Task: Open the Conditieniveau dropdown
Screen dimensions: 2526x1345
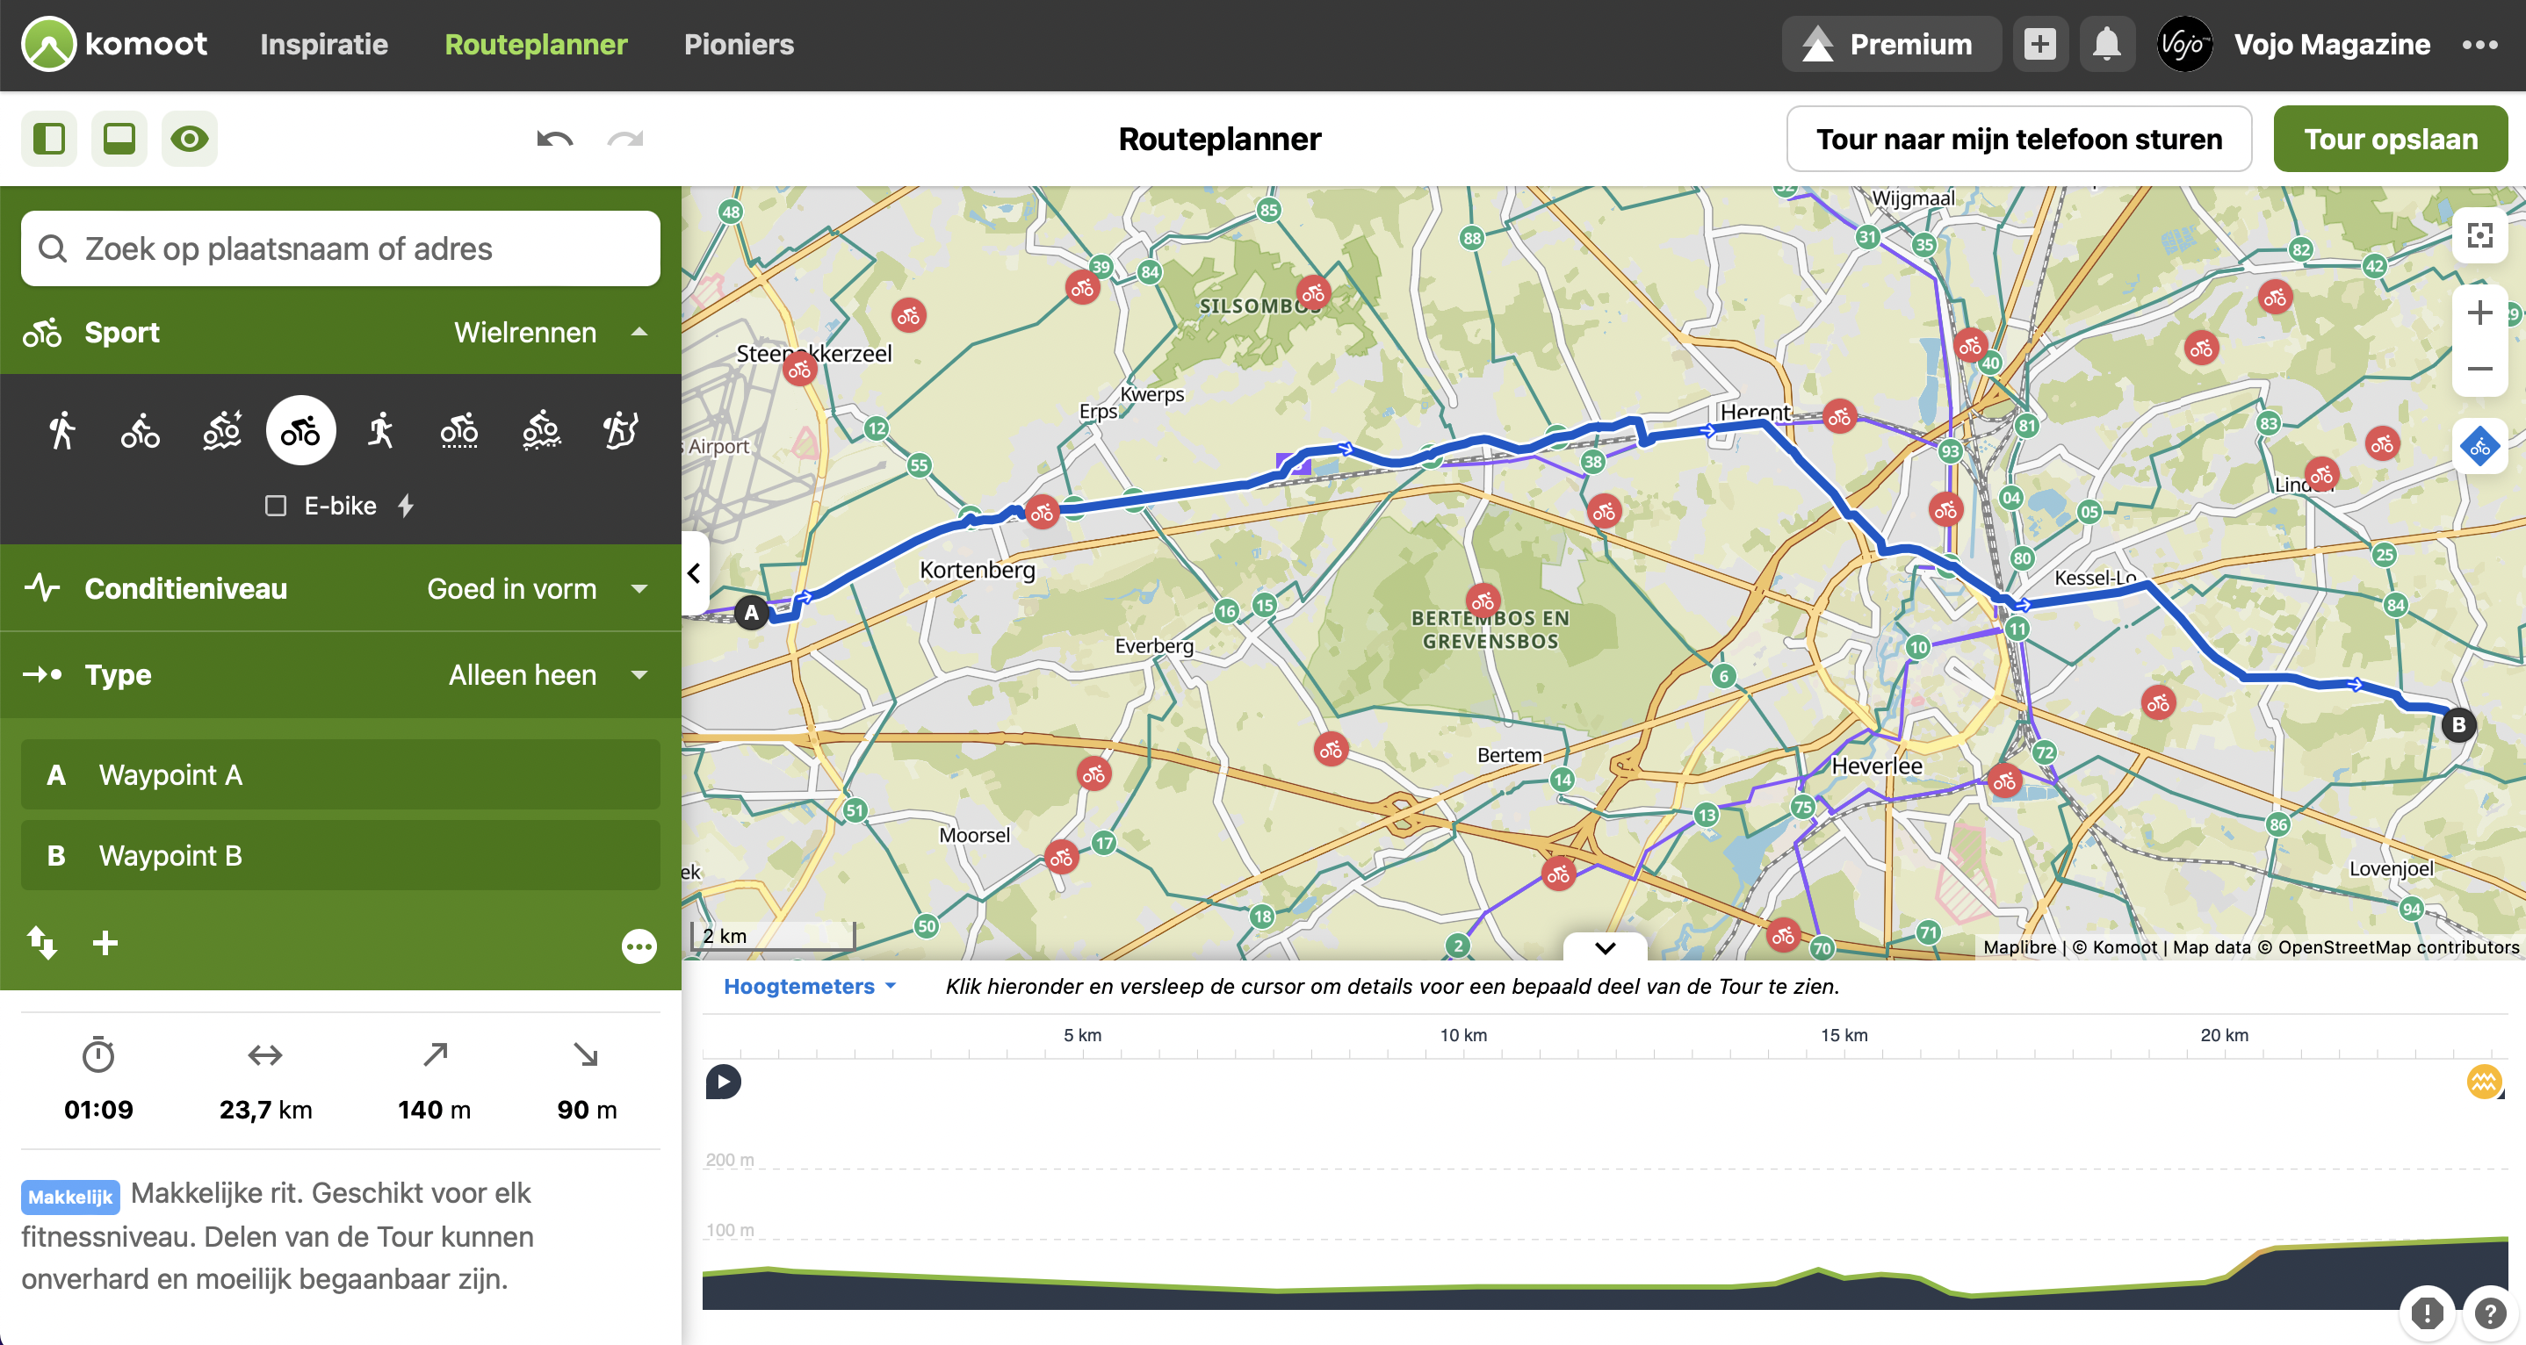Action: pyautogui.click(x=340, y=588)
